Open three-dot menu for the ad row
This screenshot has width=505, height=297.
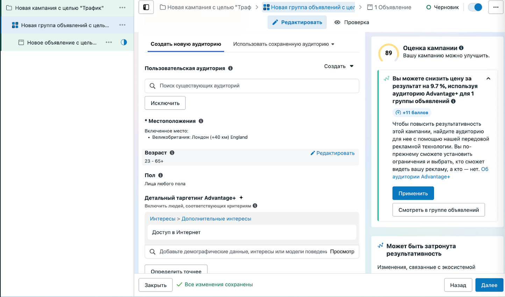(109, 43)
